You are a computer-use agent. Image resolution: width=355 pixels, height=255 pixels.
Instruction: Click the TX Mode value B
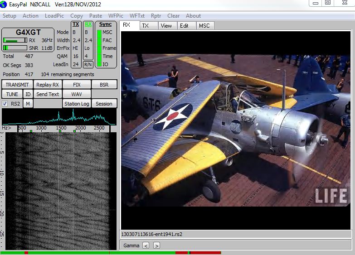point(74,32)
